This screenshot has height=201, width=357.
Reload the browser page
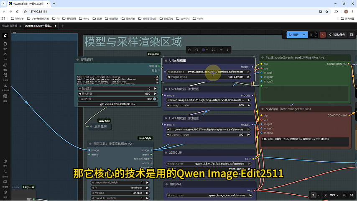[17, 11]
